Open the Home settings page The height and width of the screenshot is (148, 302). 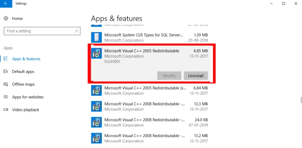17,18
